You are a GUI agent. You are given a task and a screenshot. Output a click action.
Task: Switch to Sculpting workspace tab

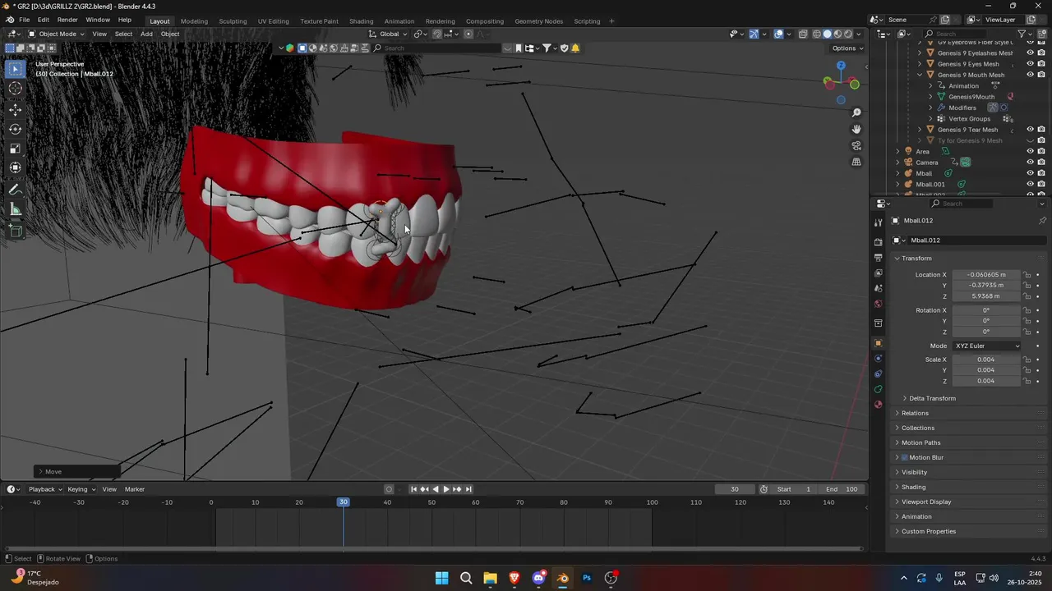tap(233, 21)
